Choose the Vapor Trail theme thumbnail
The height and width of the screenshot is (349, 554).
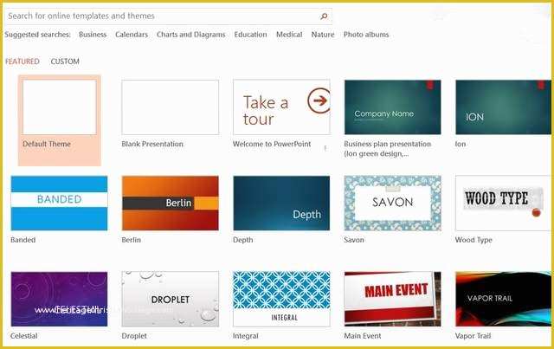503,299
